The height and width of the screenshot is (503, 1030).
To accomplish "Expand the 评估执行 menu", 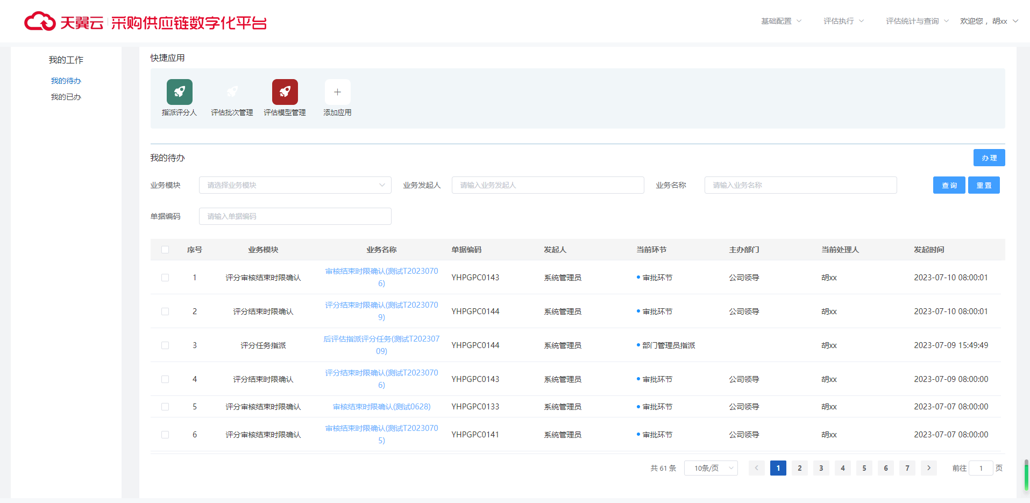I will click(x=843, y=21).
